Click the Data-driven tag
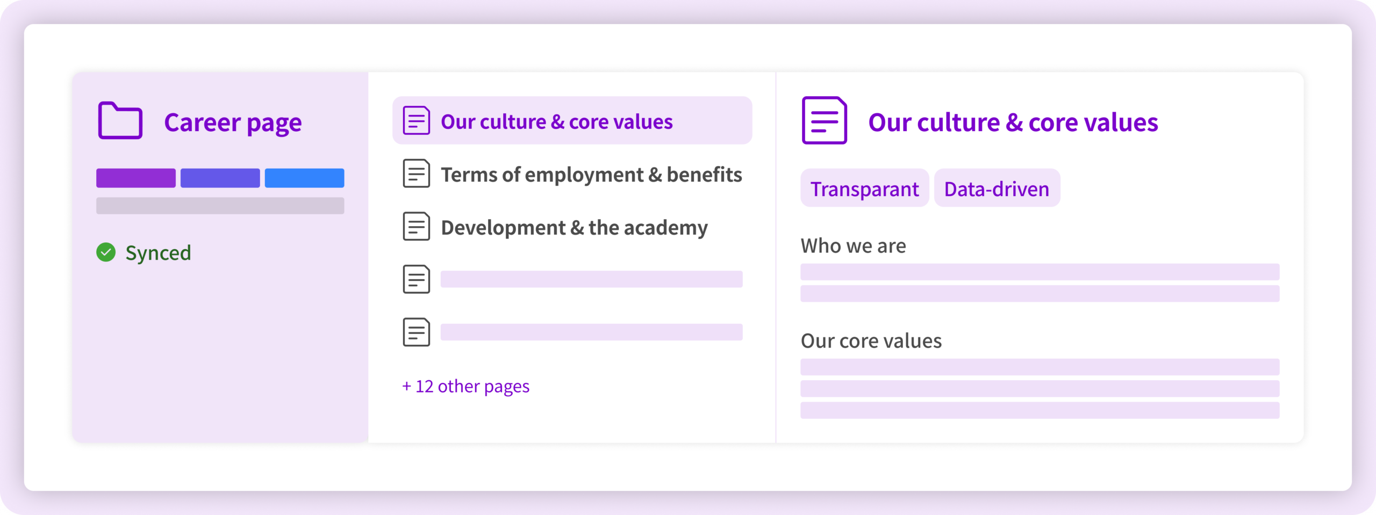 [x=997, y=188]
